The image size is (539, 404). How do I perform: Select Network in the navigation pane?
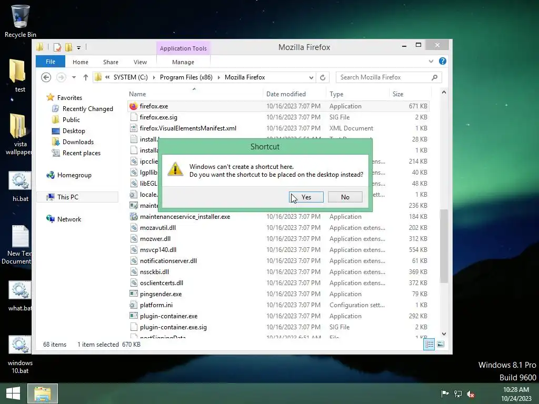pyautogui.click(x=69, y=219)
